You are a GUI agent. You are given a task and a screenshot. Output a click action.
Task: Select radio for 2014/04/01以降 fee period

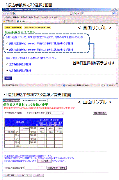click(x=7, y=50)
